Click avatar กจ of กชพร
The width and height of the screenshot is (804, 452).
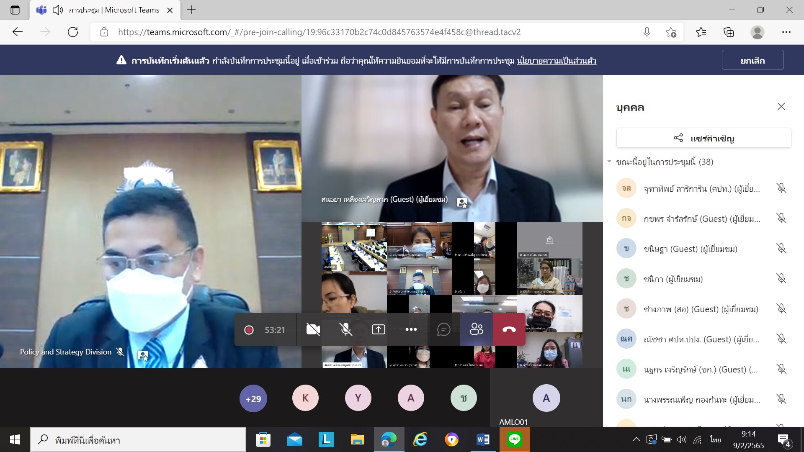(x=626, y=218)
